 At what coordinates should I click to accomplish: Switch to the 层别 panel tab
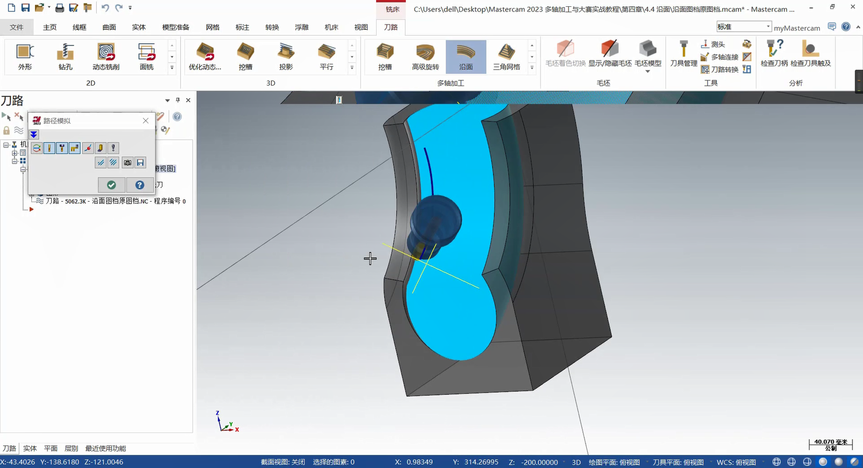[71, 448]
